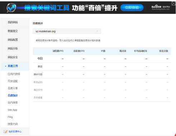Select the 历史峰值 row label
Viewport: 176px width, 136px height.
pyautogui.click(x=38, y=98)
